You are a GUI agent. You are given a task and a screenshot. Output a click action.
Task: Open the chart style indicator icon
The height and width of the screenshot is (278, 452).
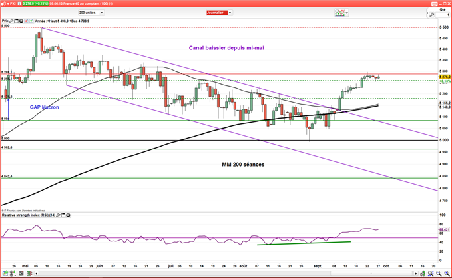pyautogui.click(x=339, y=13)
